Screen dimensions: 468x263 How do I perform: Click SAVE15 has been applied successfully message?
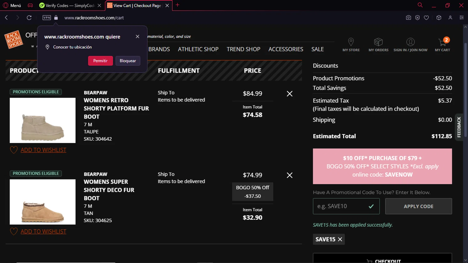(x=353, y=225)
